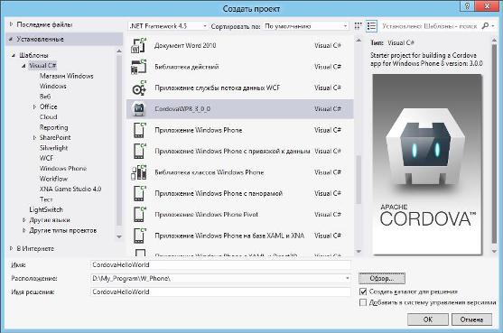
Task: Expand the Последние файлы section
Action: (11, 24)
